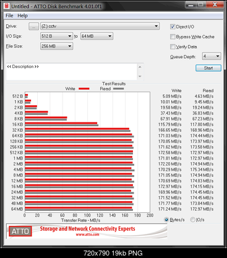Open the Queue Depth dropdown

212,56
